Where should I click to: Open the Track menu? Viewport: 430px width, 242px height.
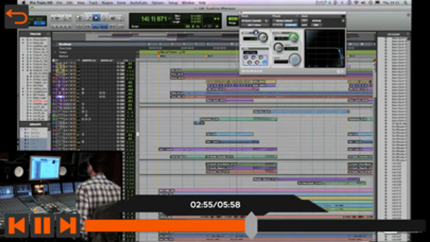[x=93, y=3]
